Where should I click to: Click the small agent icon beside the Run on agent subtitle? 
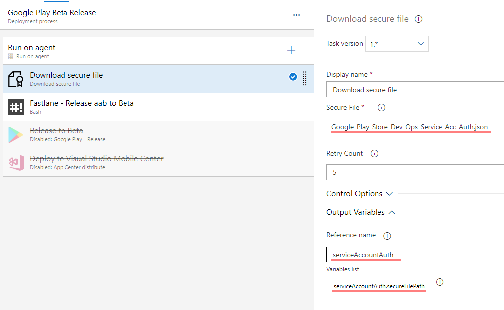[x=10, y=56]
